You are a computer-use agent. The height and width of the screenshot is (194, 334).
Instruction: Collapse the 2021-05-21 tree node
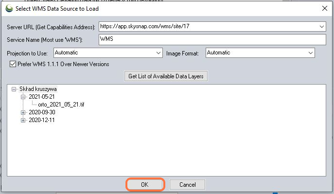(23, 97)
